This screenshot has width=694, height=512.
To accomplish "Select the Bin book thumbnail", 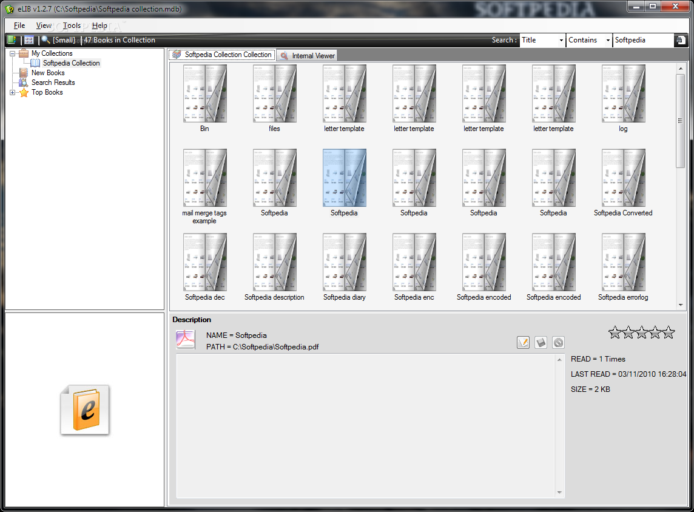I will (x=204, y=99).
